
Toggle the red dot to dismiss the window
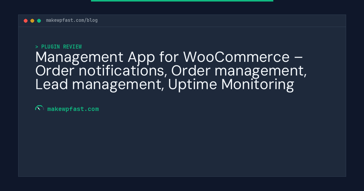(26, 21)
